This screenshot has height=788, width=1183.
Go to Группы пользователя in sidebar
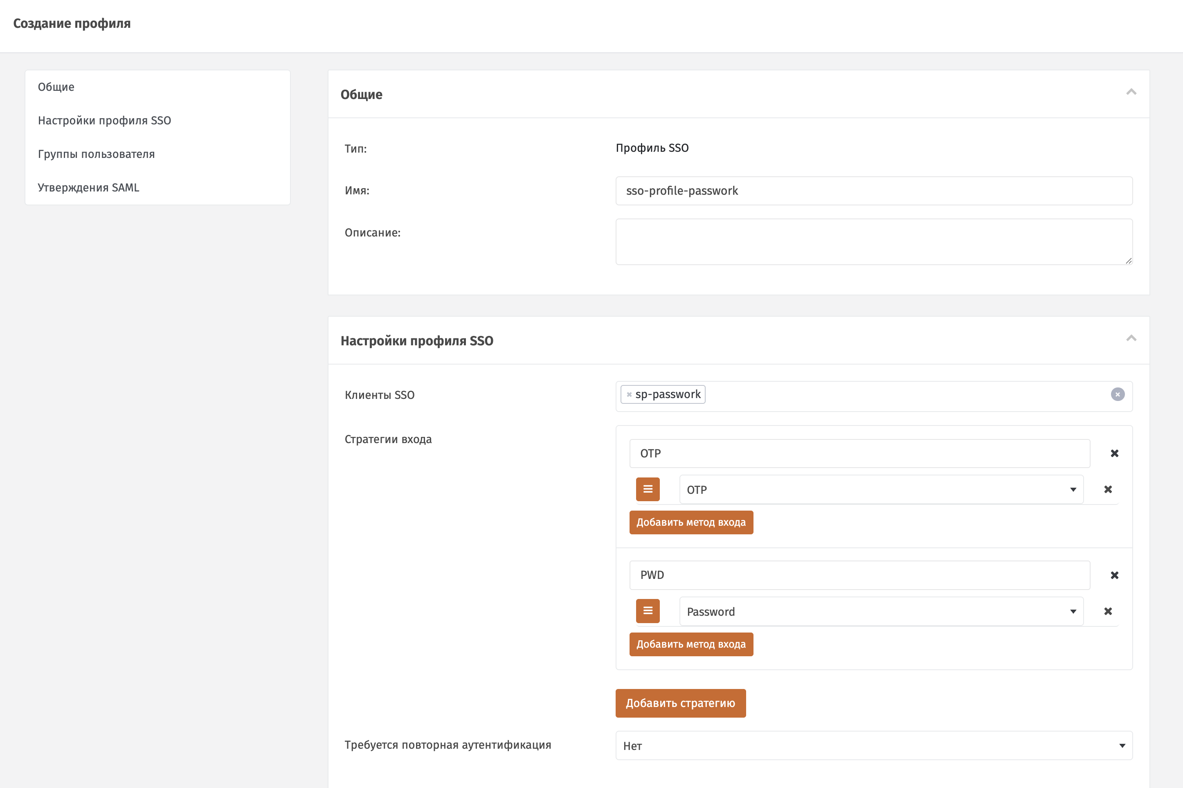pos(97,154)
